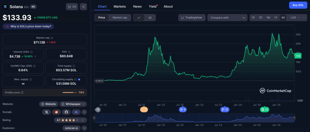
Task: Click the verified badge next to Circulating supply
Action: point(79,79)
